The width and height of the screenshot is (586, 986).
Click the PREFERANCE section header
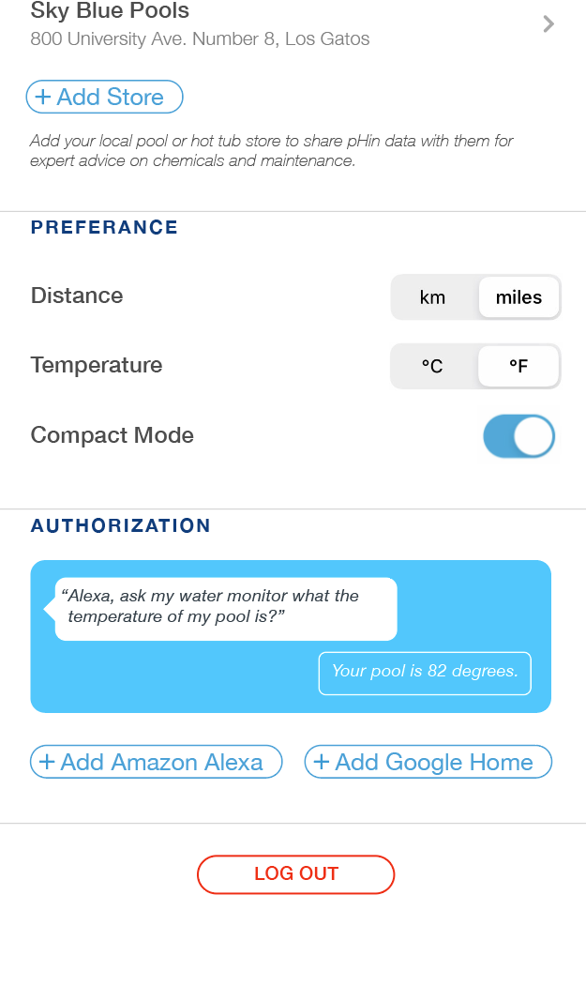point(104,227)
